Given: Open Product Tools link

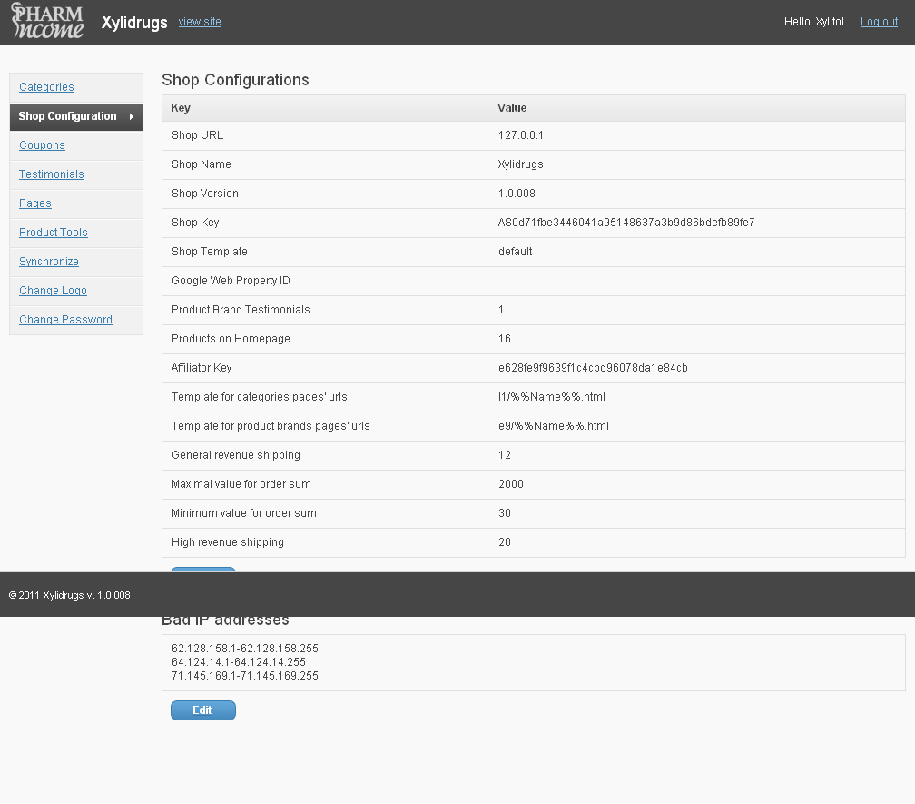Looking at the screenshot, I should (53, 233).
